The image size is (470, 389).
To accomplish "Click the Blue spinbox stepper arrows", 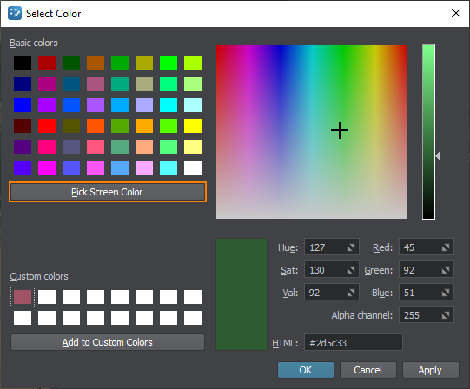I will [x=446, y=293].
